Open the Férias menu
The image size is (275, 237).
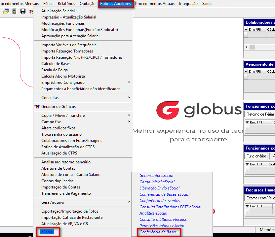pyautogui.click(x=48, y=4)
